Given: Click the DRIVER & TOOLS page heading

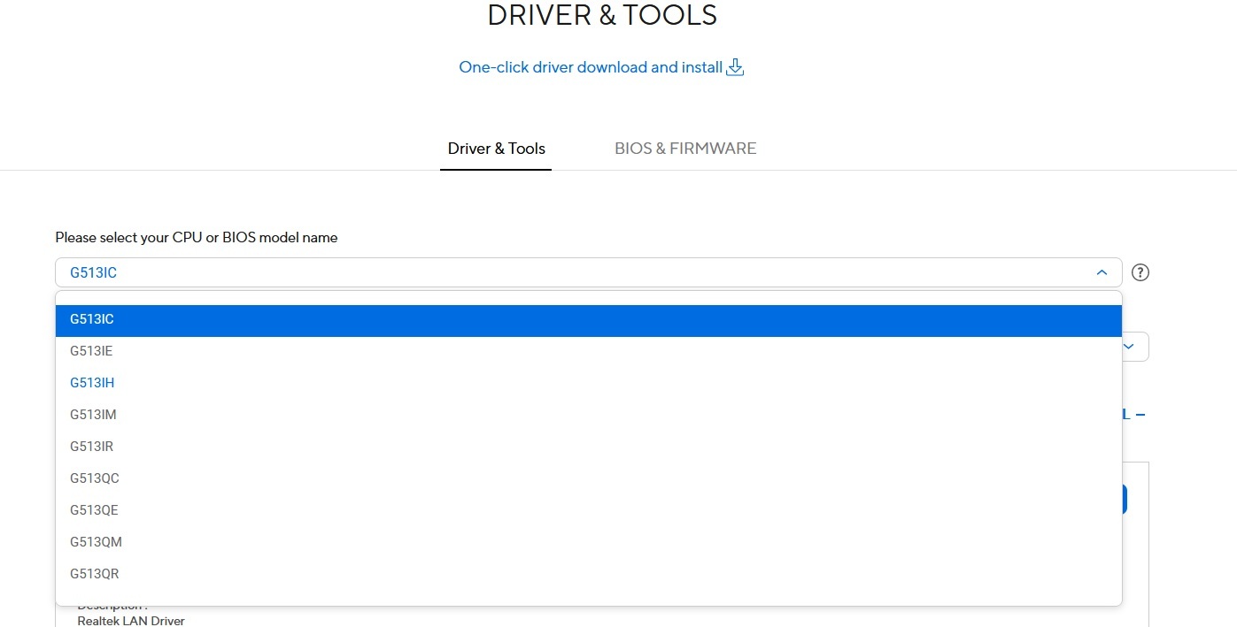Looking at the screenshot, I should (602, 14).
